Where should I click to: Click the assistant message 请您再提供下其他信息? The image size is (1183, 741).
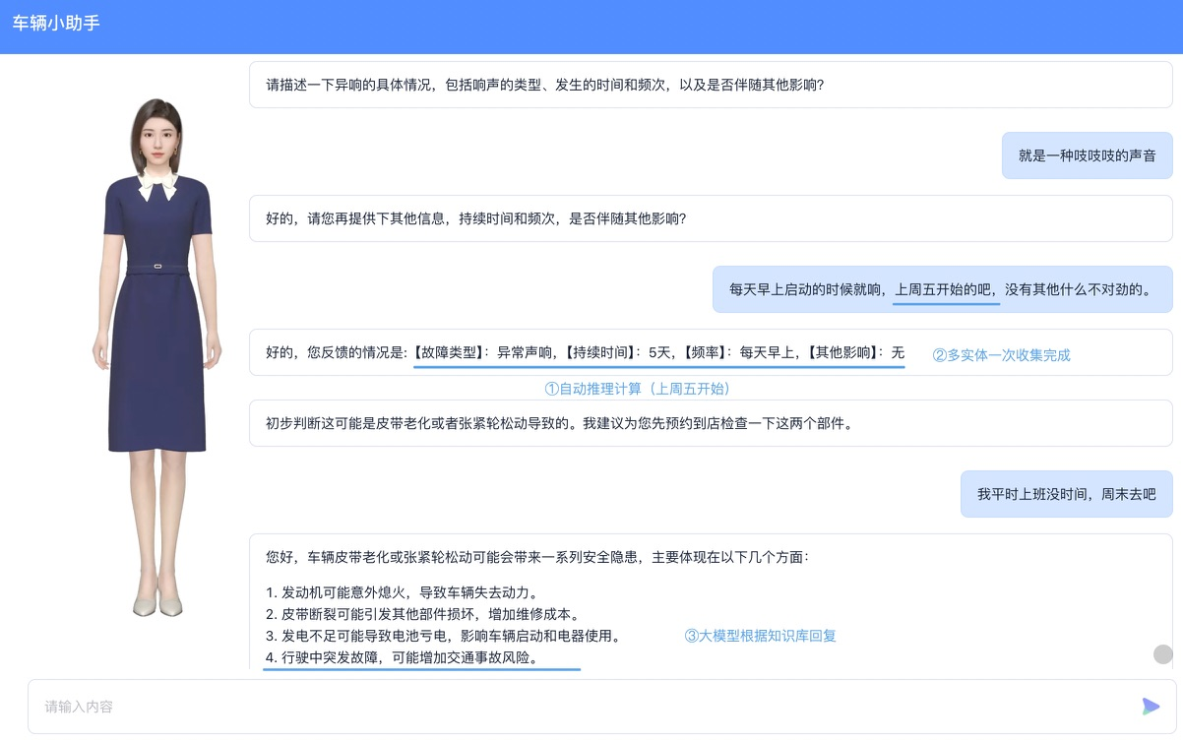click(711, 218)
